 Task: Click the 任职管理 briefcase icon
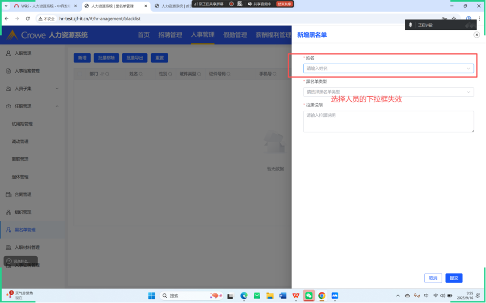tap(9, 106)
